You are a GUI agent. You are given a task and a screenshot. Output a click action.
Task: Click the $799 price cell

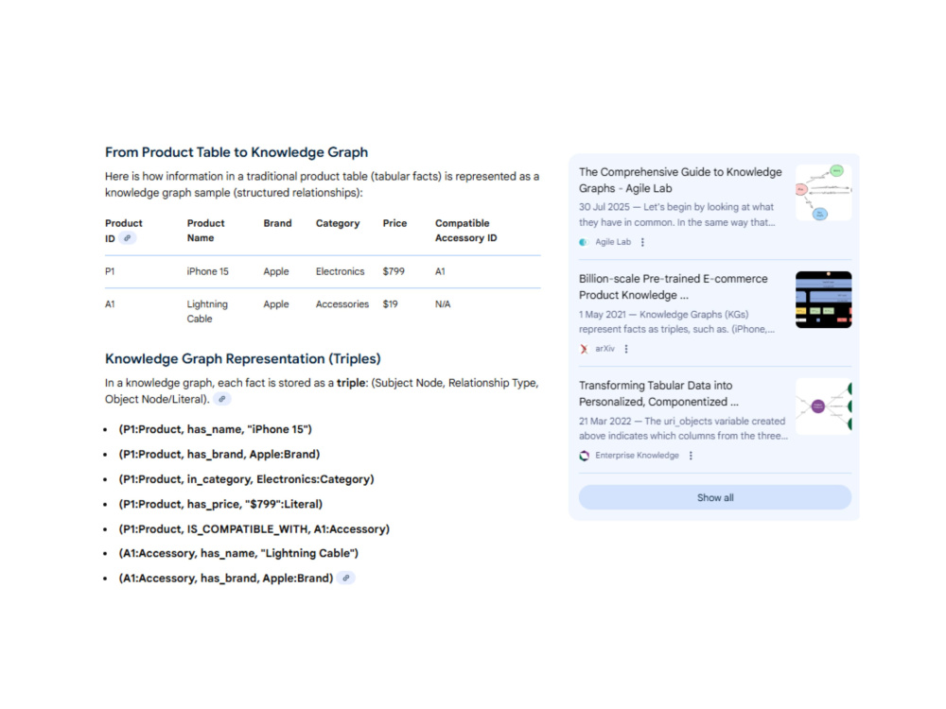pyautogui.click(x=394, y=271)
